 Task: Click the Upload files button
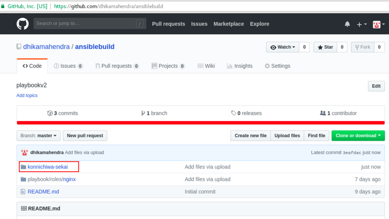point(287,136)
